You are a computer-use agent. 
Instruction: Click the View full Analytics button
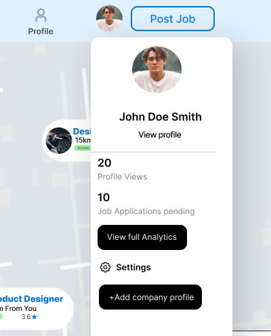pyautogui.click(x=142, y=237)
